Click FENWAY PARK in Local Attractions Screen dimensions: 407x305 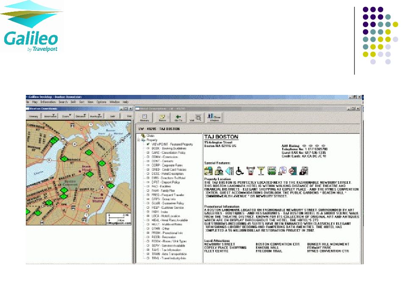coord(319,247)
